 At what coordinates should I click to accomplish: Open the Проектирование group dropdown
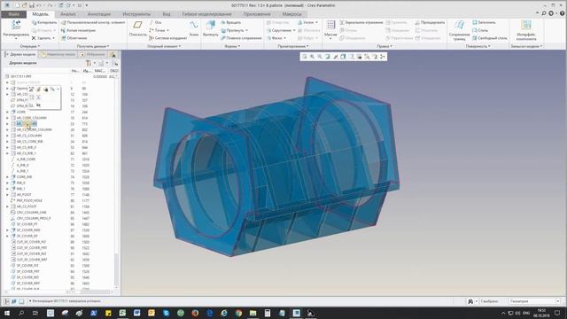[293, 46]
